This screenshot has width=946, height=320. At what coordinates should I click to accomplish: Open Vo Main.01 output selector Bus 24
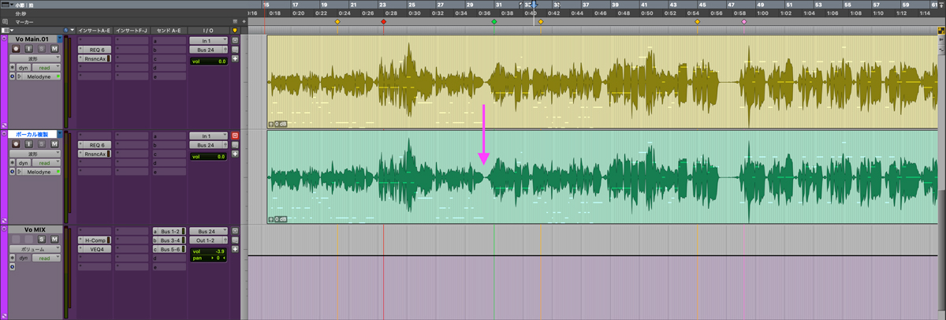208,50
